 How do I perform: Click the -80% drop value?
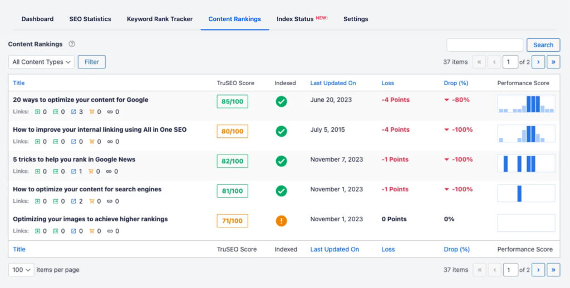point(460,100)
